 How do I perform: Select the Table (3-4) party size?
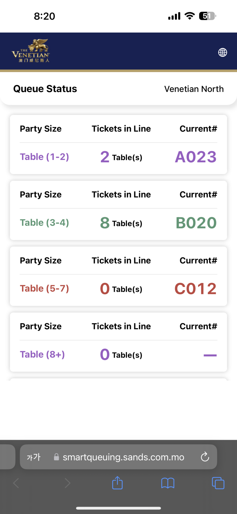point(44,222)
